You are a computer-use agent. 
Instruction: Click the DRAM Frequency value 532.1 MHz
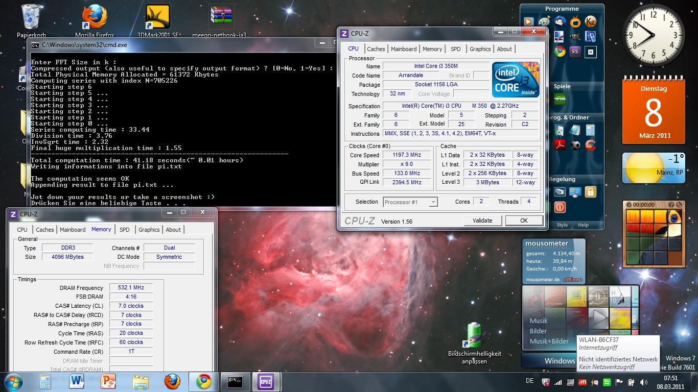(x=131, y=287)
